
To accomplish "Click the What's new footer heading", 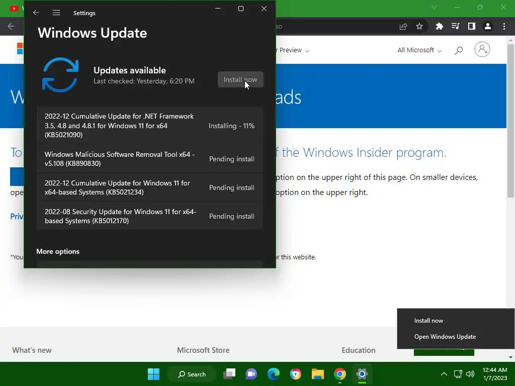I will point(32,350).
